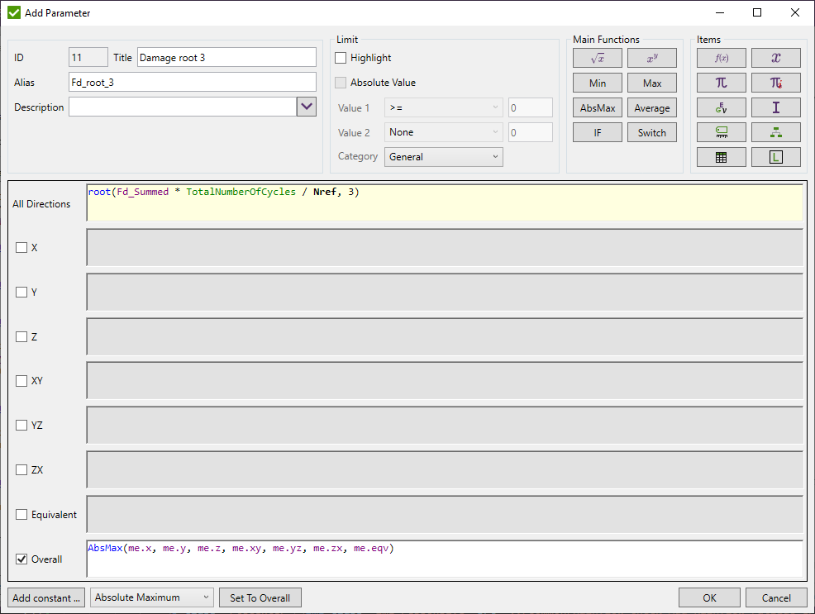
Task: Click the L item icon
Action: (x=775, y=156)
